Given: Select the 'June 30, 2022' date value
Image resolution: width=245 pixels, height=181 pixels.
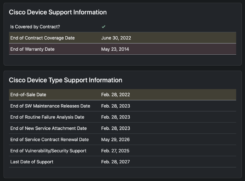Looking at the screenshot, I should click(x=116, y=38).
